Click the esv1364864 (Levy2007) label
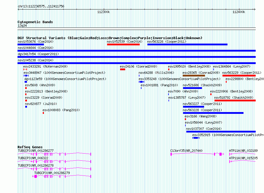This screenshot has height=193, width=264. click(232, 66)
